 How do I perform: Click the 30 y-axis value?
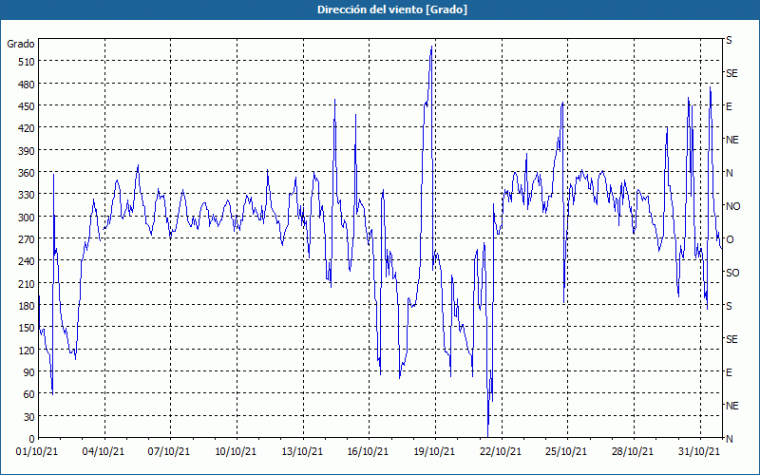tap(28, 417)
